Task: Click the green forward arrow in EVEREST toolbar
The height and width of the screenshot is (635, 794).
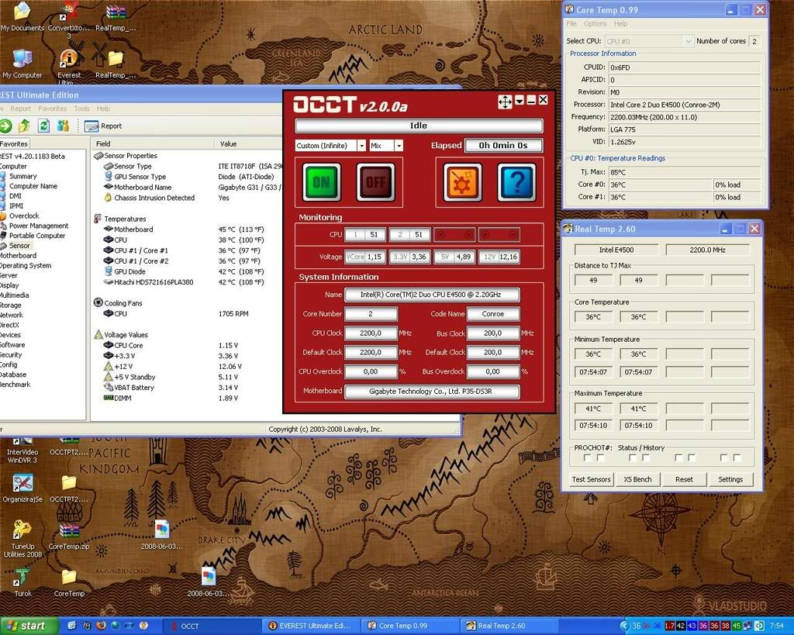Action: (5, 126)
